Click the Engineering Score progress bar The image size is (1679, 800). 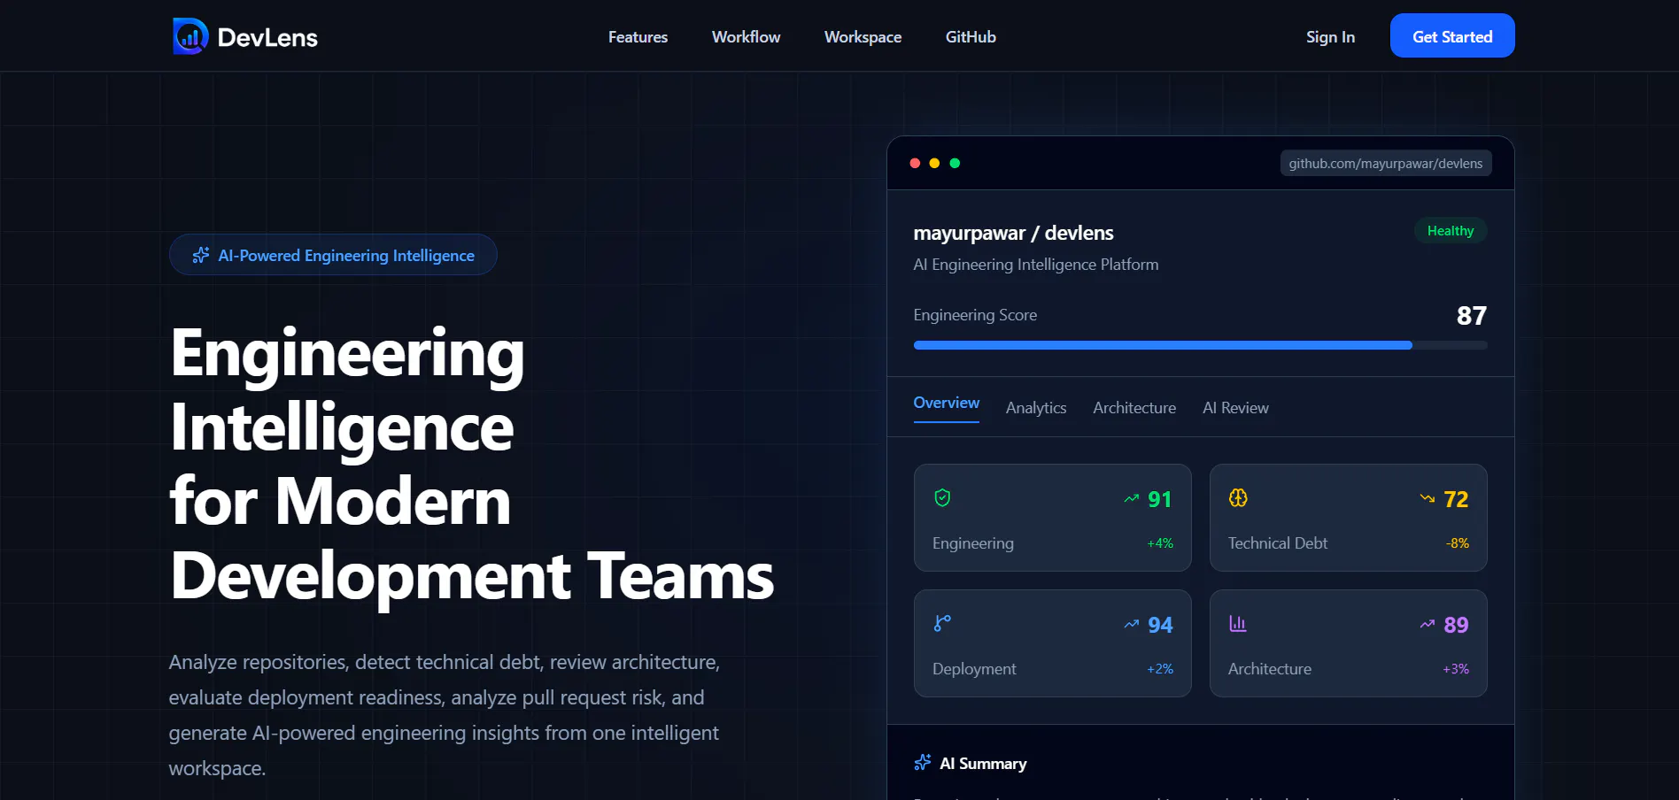(x=1201, y=345)
